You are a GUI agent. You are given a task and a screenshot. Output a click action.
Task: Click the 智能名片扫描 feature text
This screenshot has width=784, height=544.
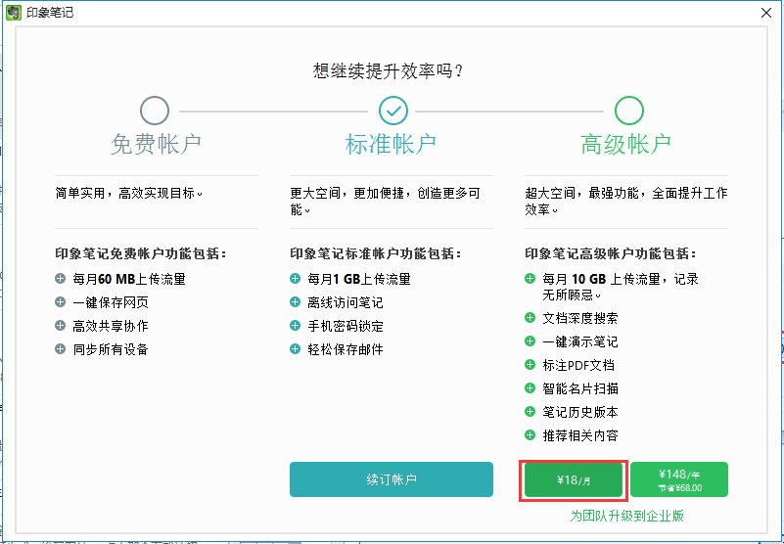click(580, 388)
